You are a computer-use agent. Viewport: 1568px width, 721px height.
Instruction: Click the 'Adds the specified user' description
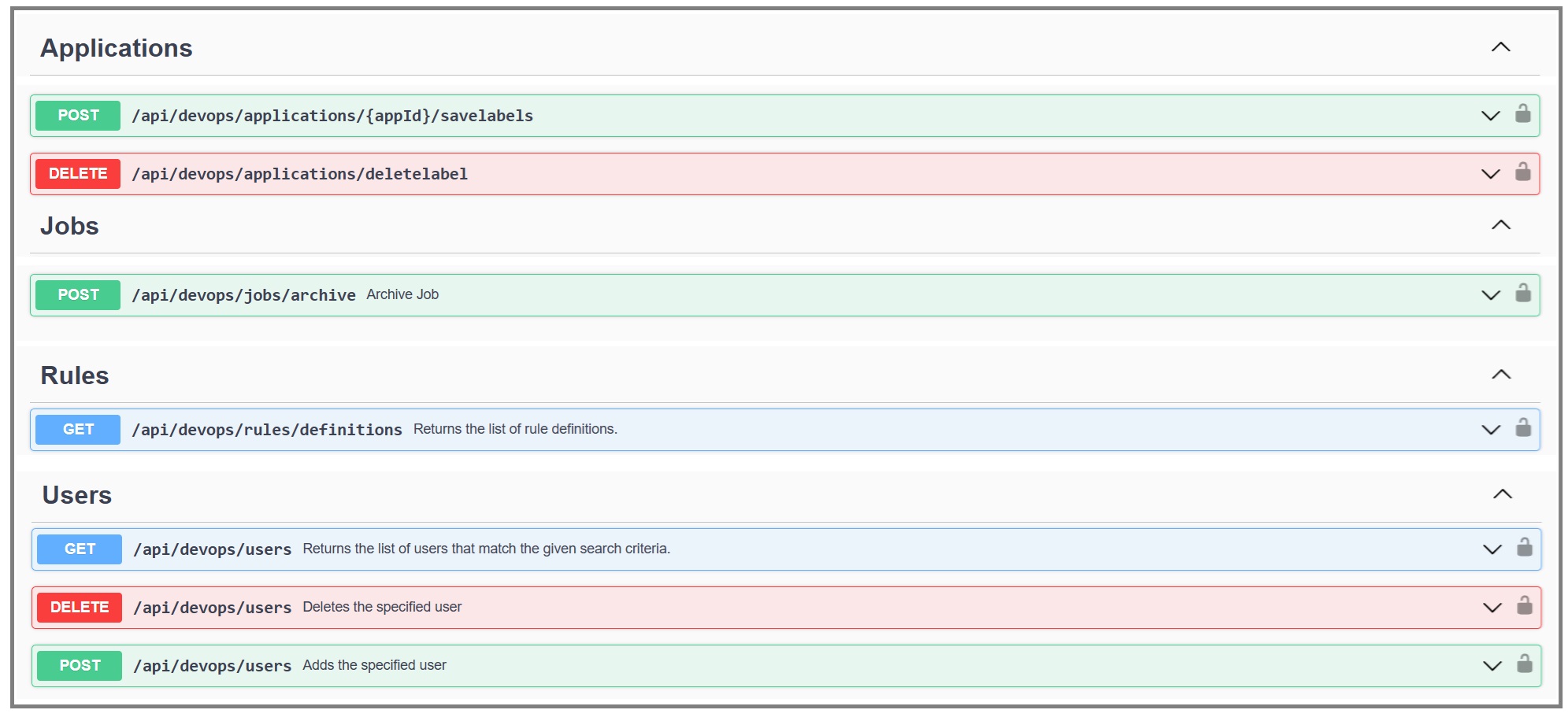pyautogui.click(x=374, y=665)
